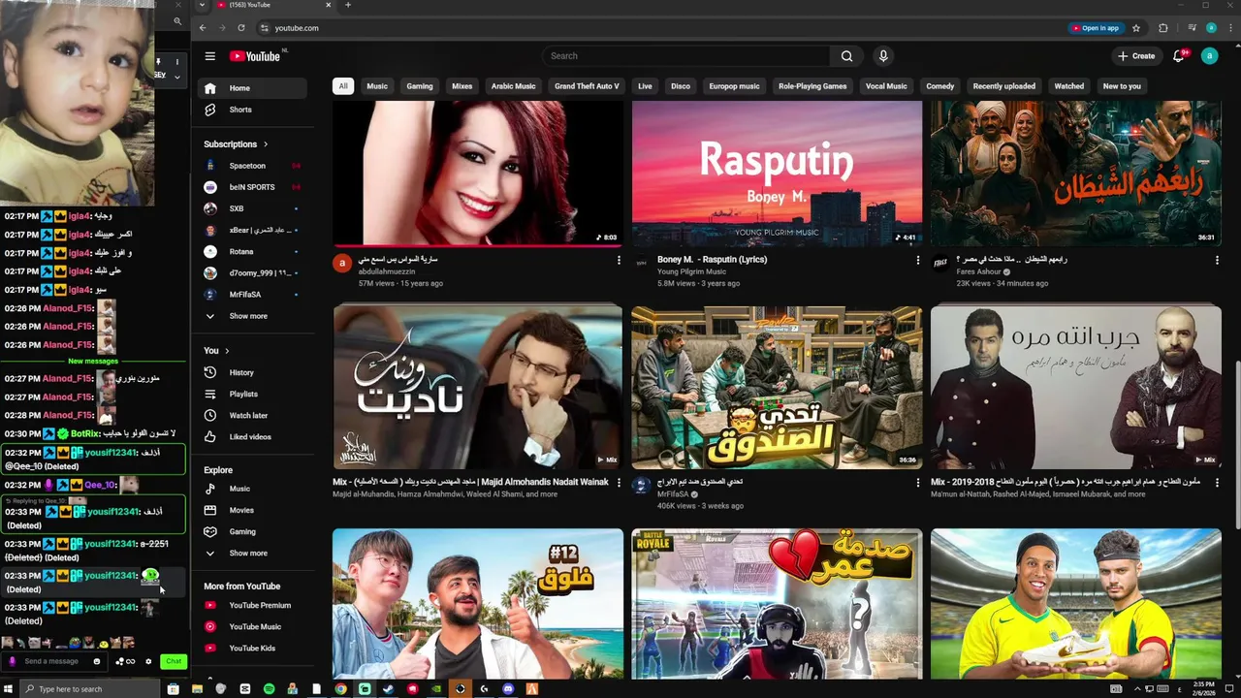Expand the You section header
Screen dimensions: 1241x698
pos(216,350)
